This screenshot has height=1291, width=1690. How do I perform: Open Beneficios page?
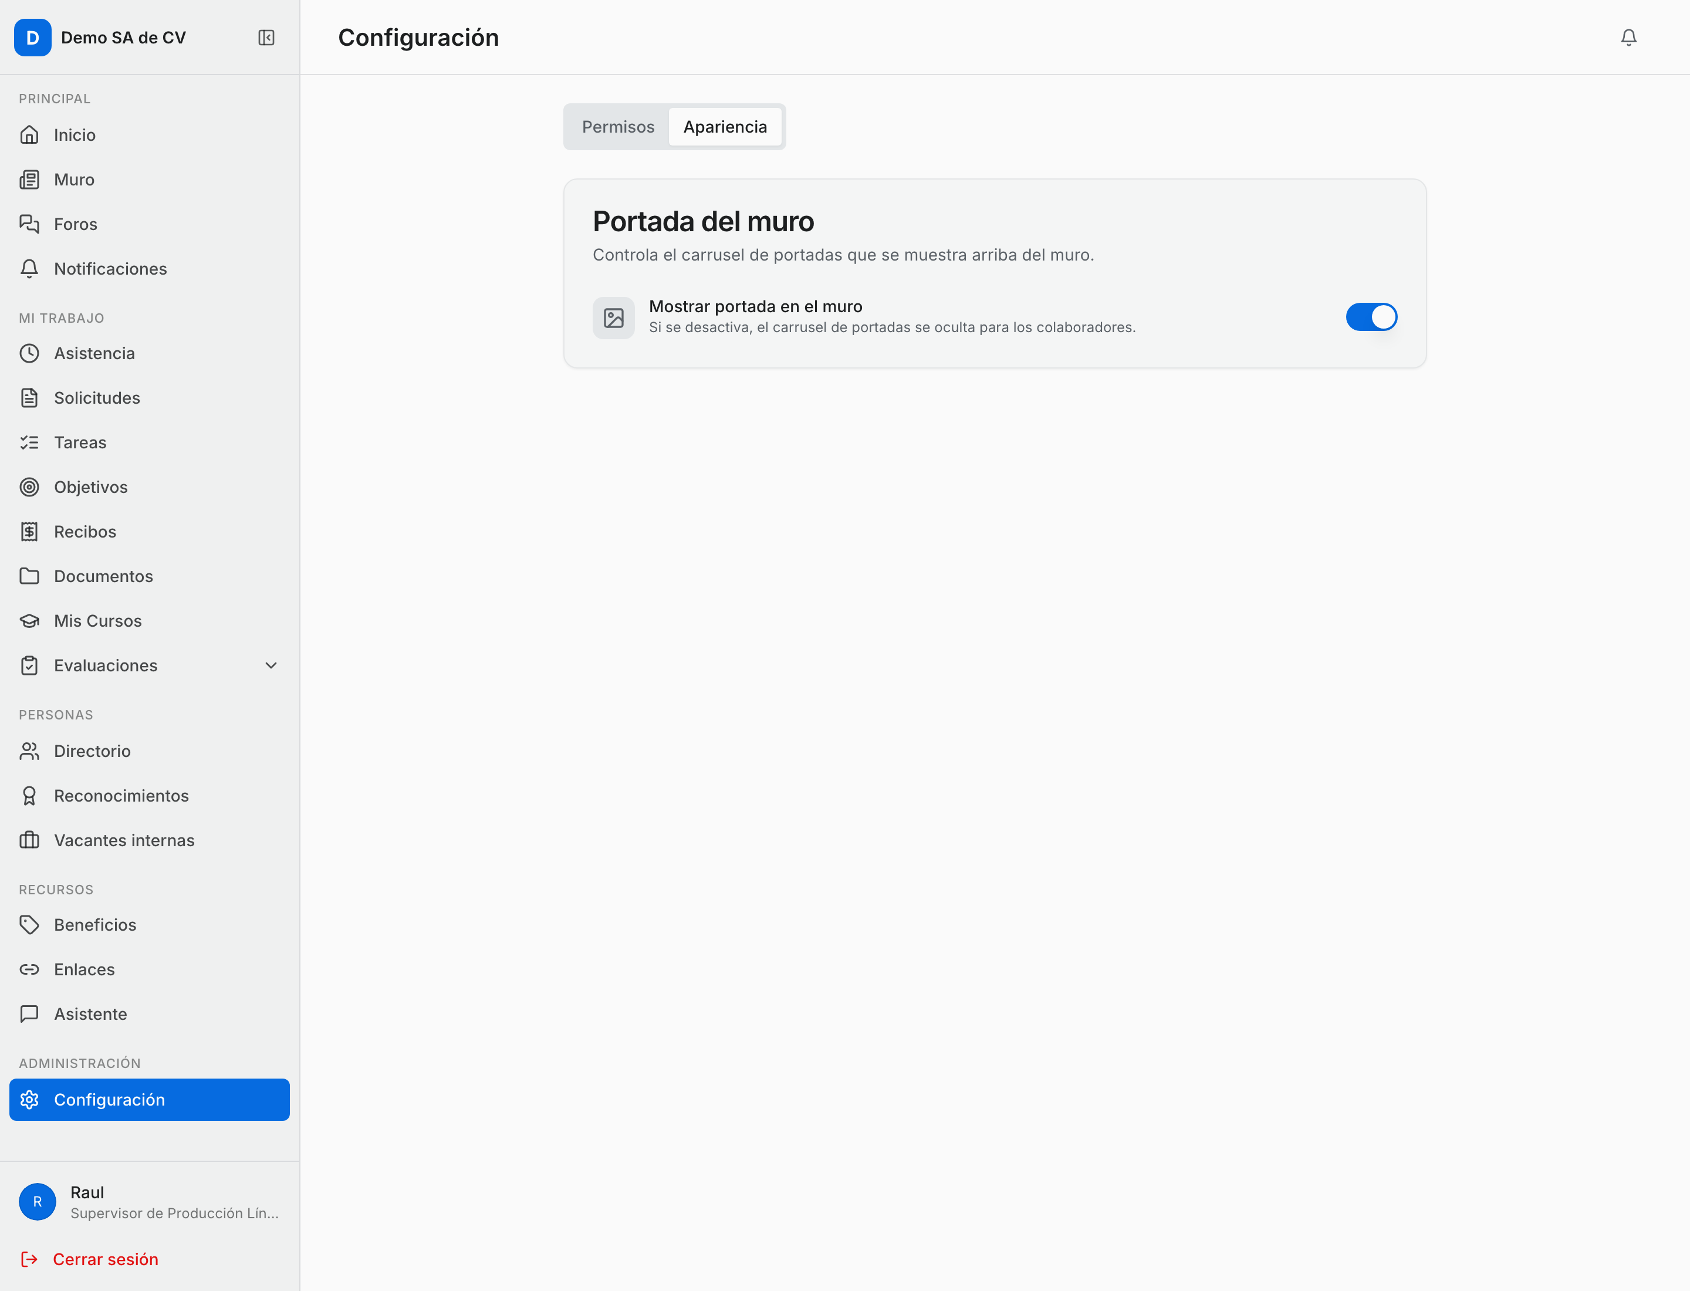point(149,925)
